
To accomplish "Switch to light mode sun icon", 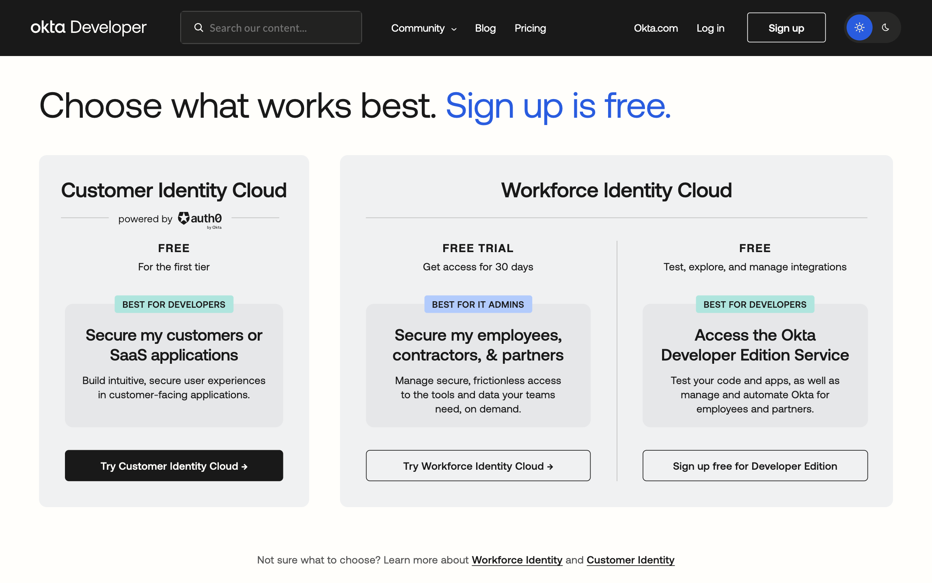I will coord(859,28).
